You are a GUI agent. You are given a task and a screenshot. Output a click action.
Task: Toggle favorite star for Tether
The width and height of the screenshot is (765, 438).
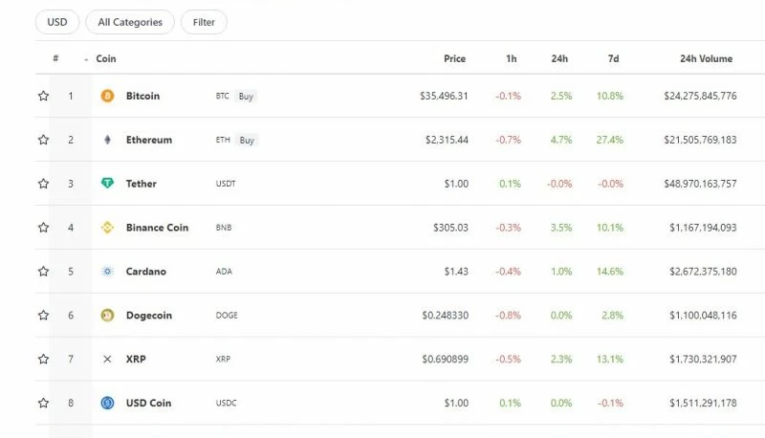point(43,184)
